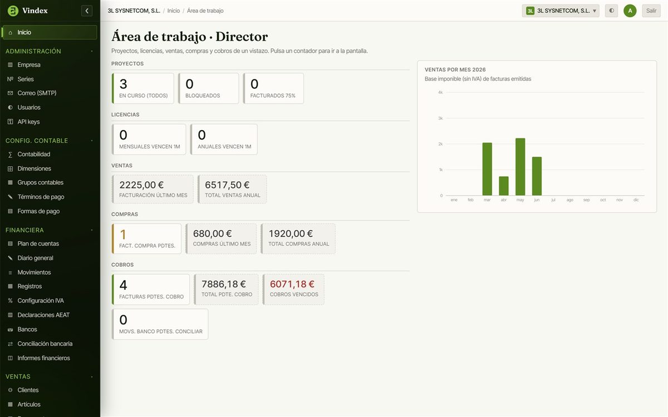Open the EN CURSO (TODOS) projects counter
The image size is (668, 417).
[x=143, y=88]
